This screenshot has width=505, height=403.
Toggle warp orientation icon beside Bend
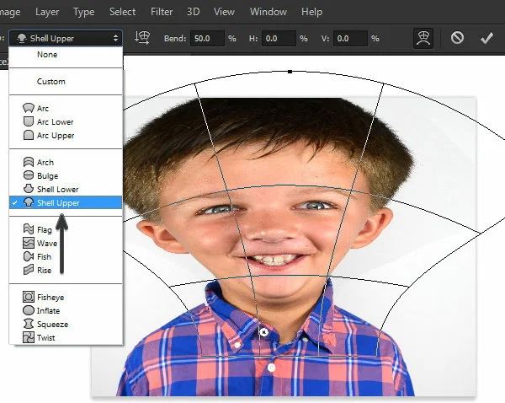click(142, 38)
